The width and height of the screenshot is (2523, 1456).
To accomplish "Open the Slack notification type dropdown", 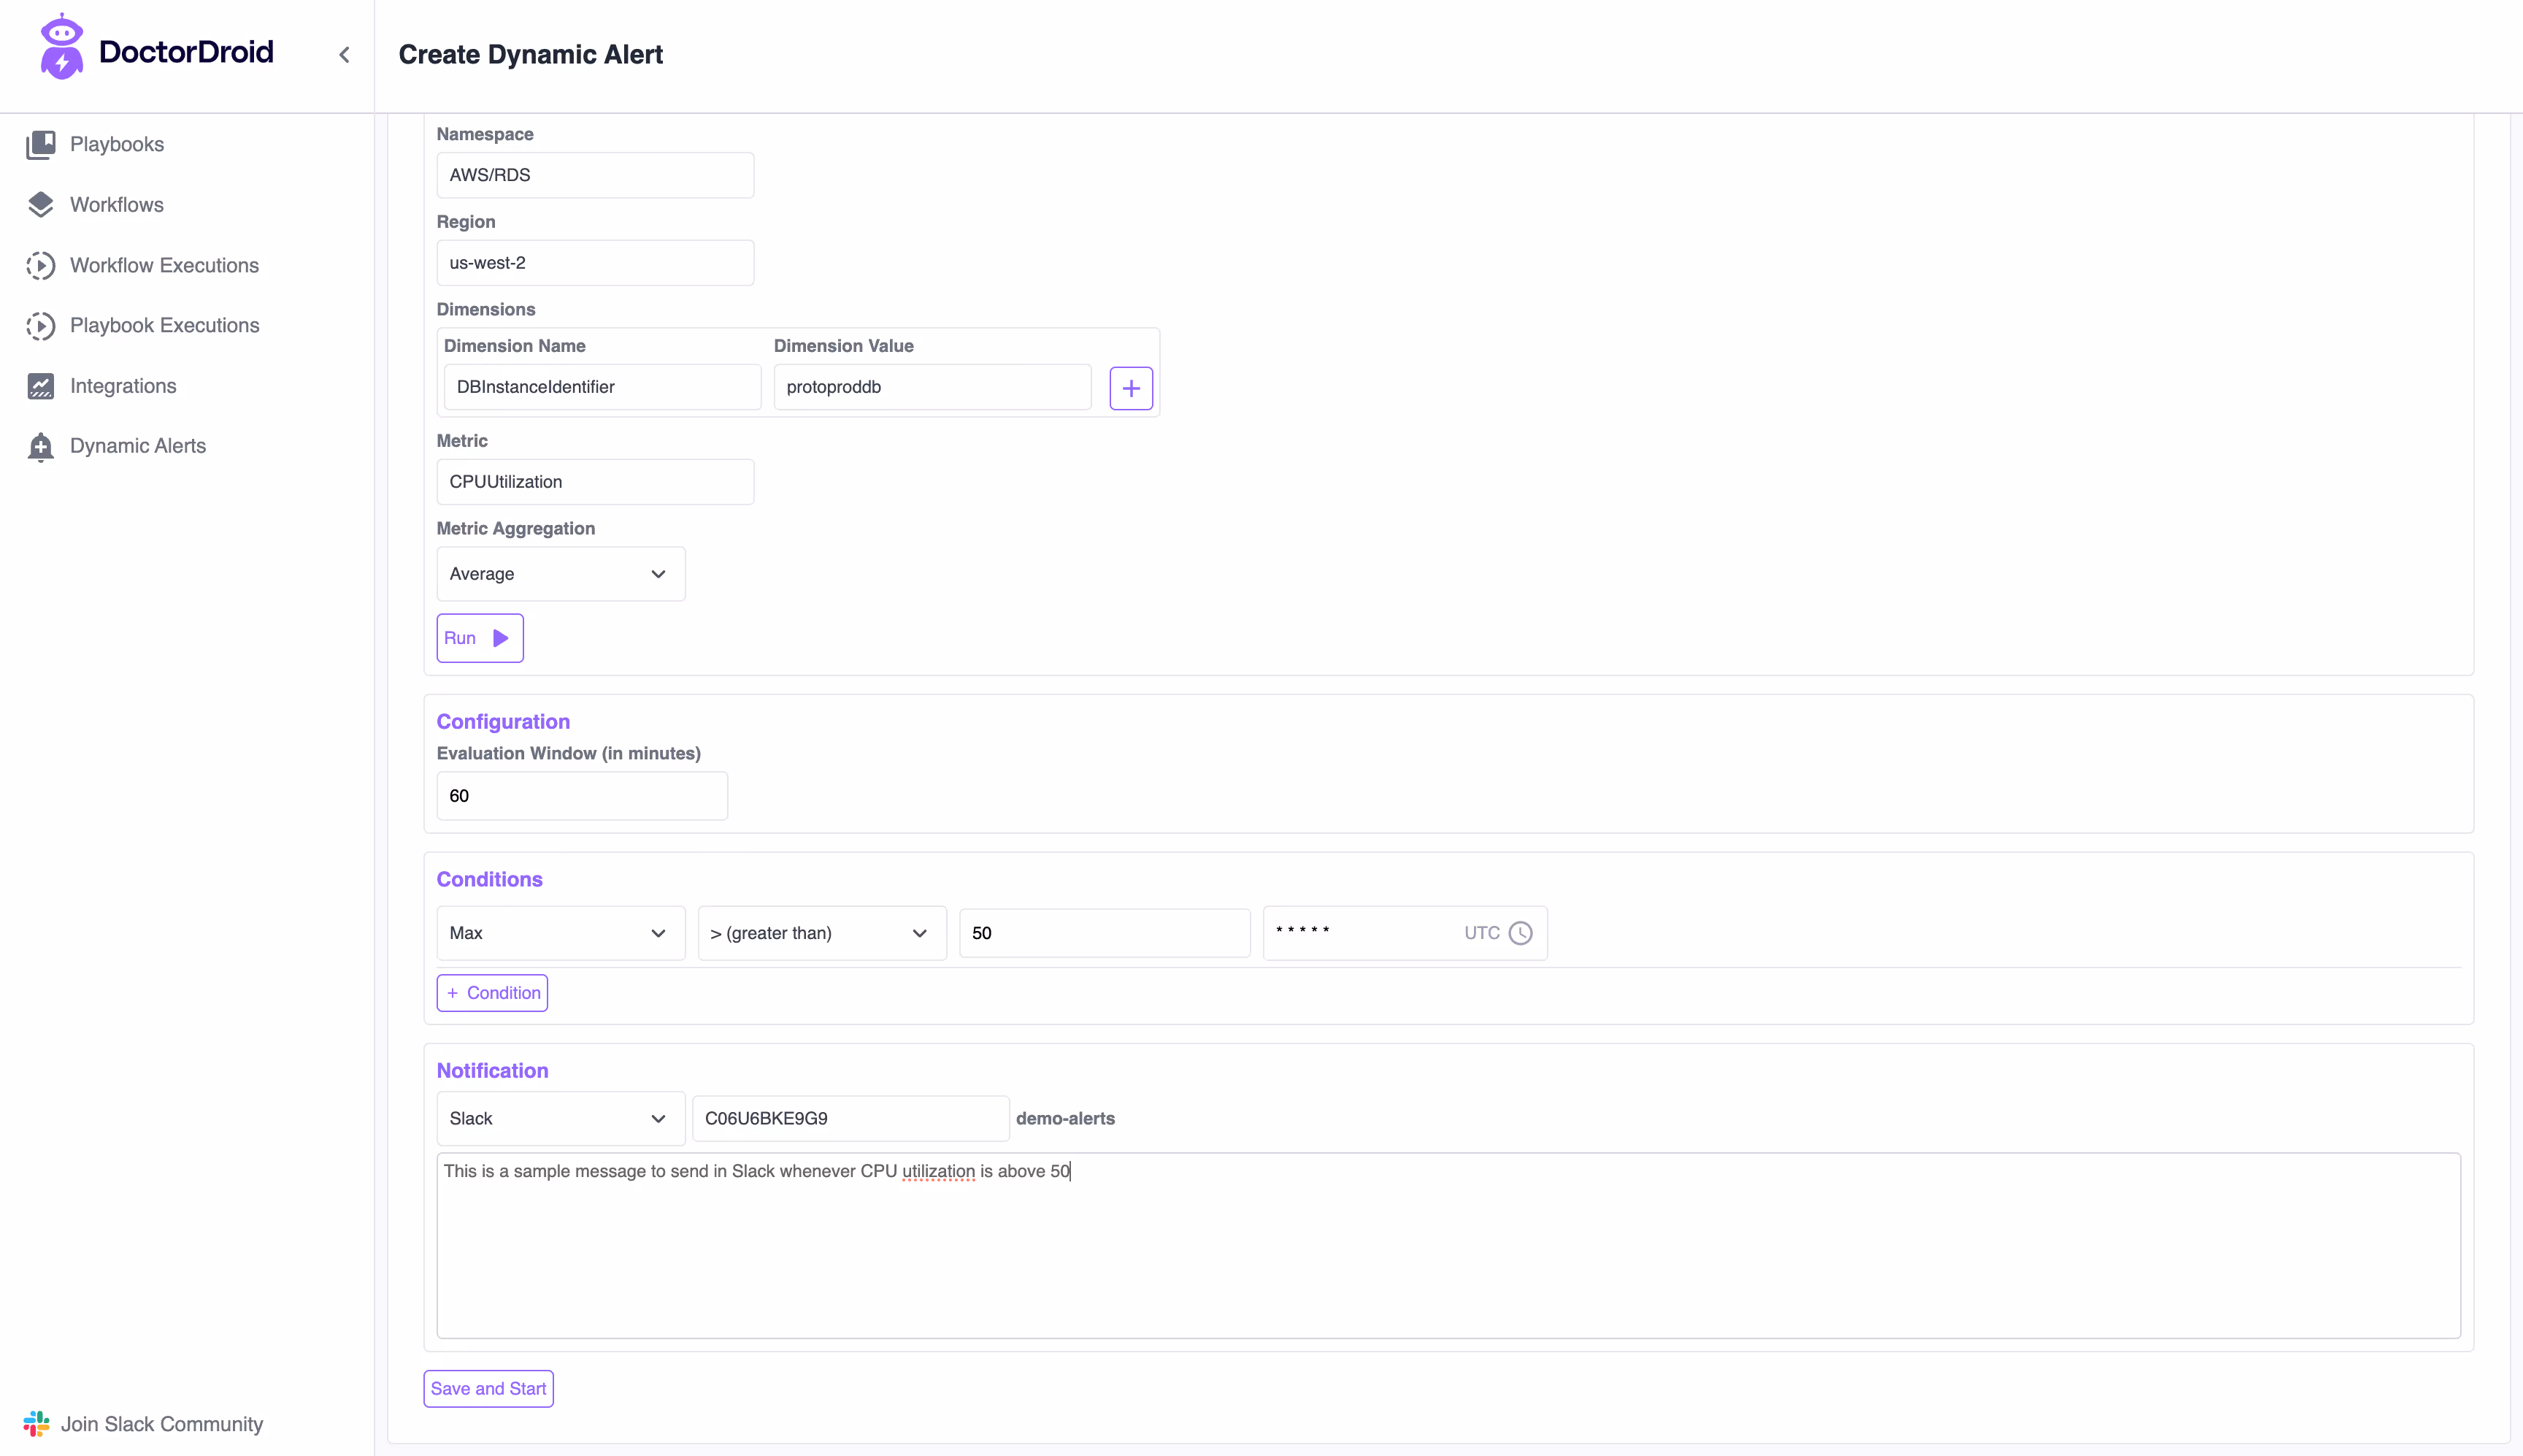I will pyautogui.click(x=561, y=1118).
